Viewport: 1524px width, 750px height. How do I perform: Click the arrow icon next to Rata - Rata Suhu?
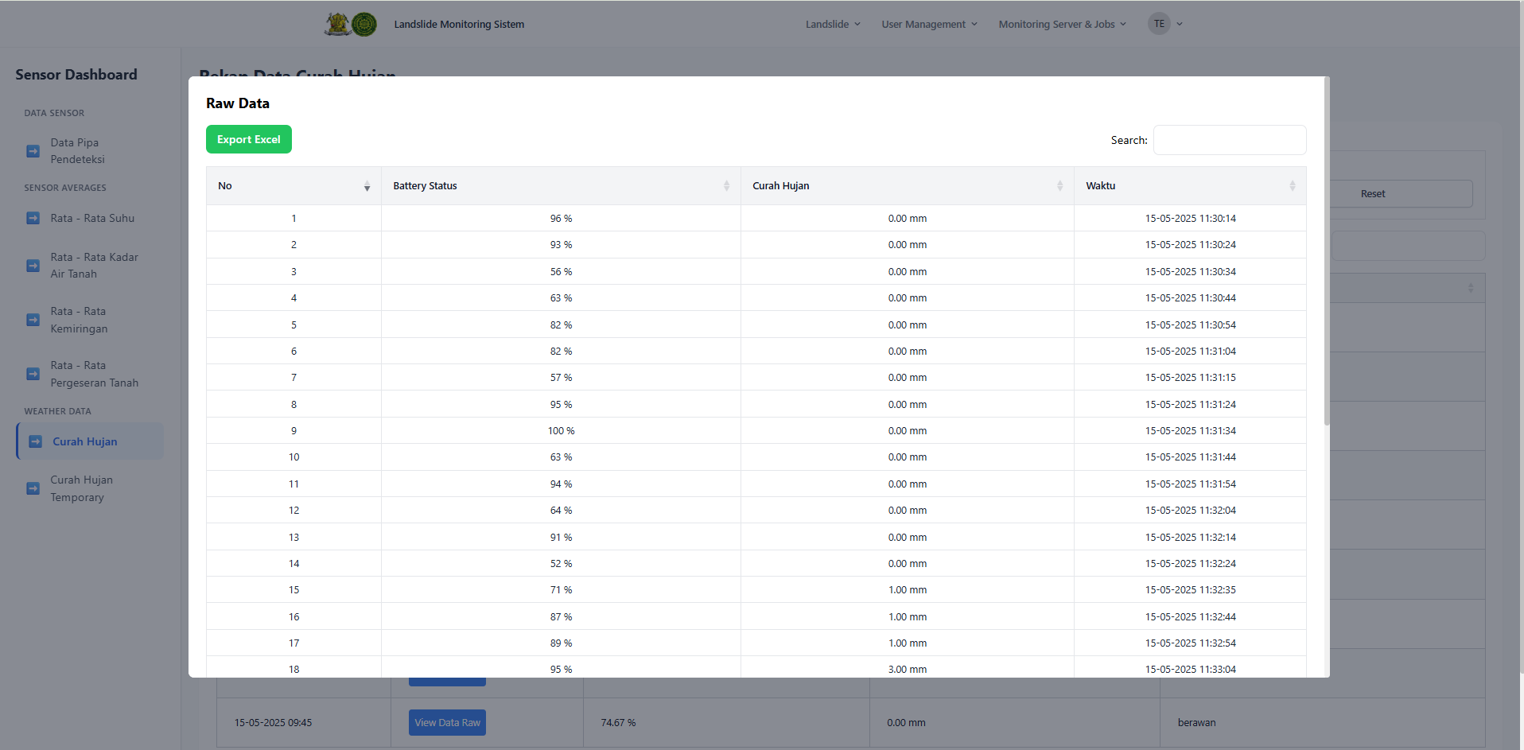[33, 218]
